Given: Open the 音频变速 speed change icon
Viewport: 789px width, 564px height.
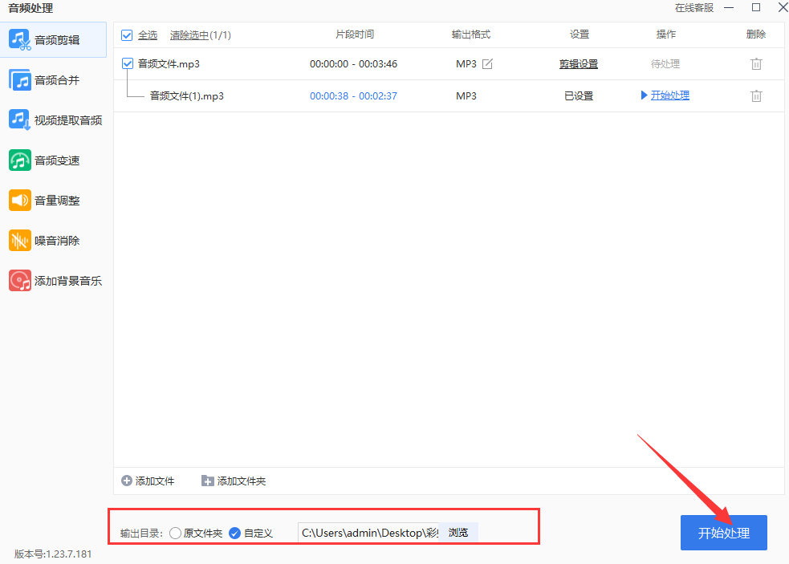Looking at the screenshot, I should pyautogui.click(x=19, y=160).
